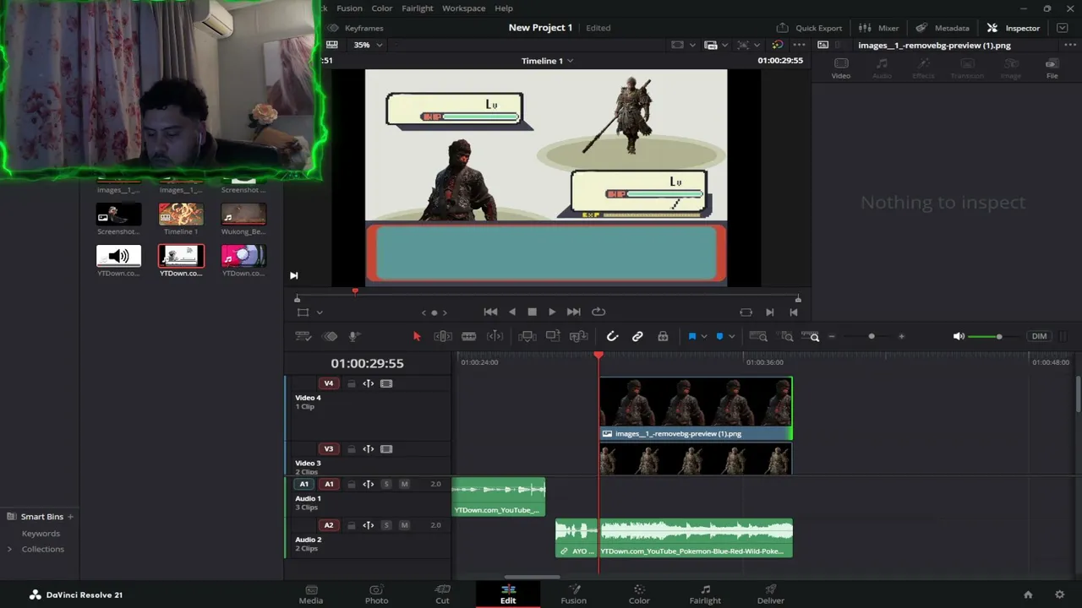Click the volume speaker icon

959,336
